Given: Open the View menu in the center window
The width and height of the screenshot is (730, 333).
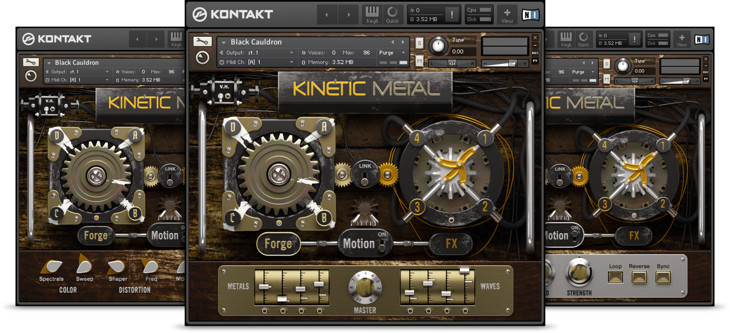Looking at the screenshot, I should (x=507, y=15).
